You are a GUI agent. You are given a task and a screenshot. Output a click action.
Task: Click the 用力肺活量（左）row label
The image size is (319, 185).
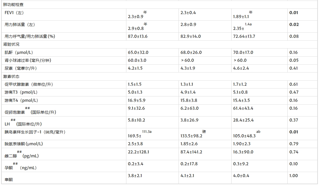tap(20, 25)
